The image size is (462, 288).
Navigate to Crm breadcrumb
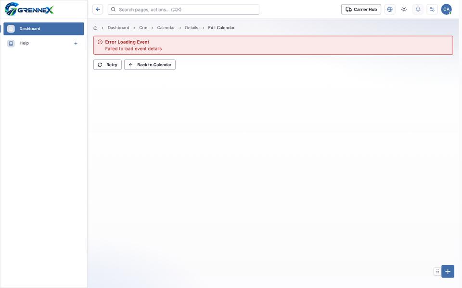click(143, 28)
